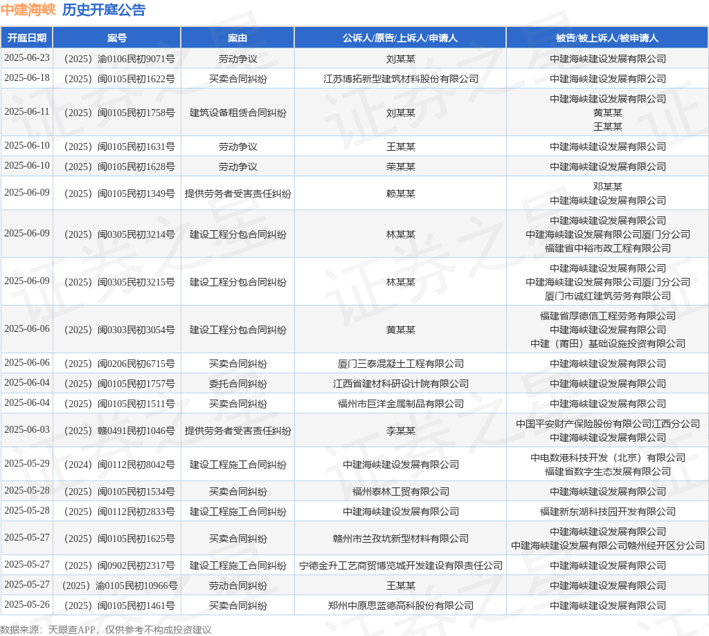Viewport: 709px width, 636px height.
Task: Click plaintiff 福州市巨洋金属制品有限公司
Action: [401, 404]
